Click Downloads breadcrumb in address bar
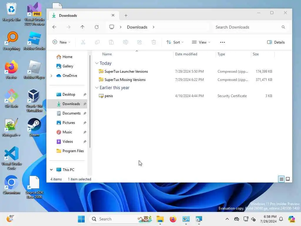Screen dimensions: 301x226 [137, 27]
